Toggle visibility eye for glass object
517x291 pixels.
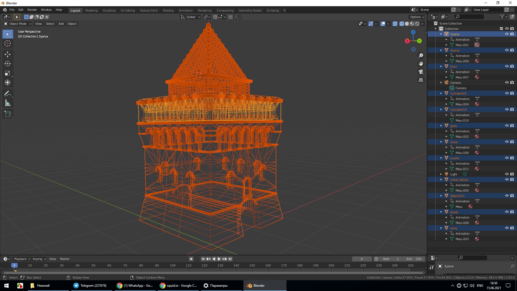point(507,126)
